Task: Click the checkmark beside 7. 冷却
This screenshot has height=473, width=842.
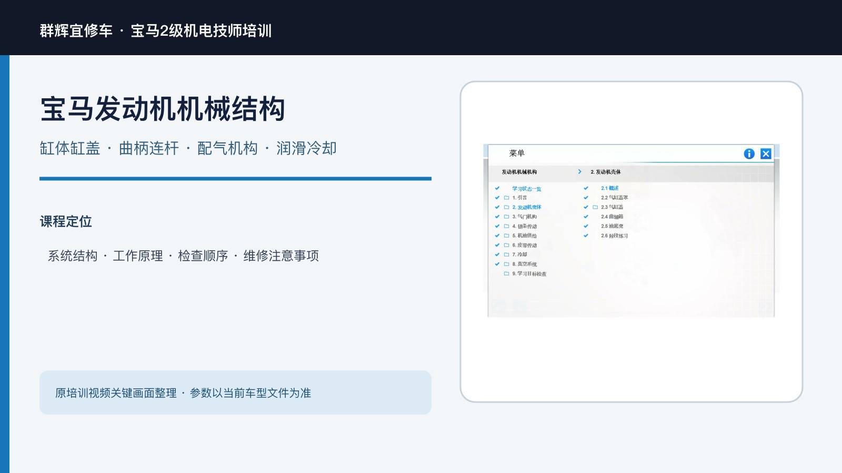Action: [497, 254]
